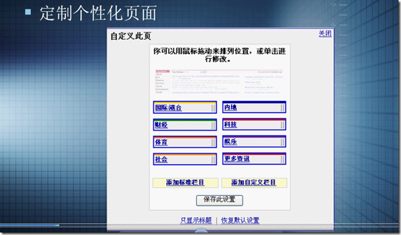Save settings with 保存此设置 button
401x235 pixels.
point(219,200)
